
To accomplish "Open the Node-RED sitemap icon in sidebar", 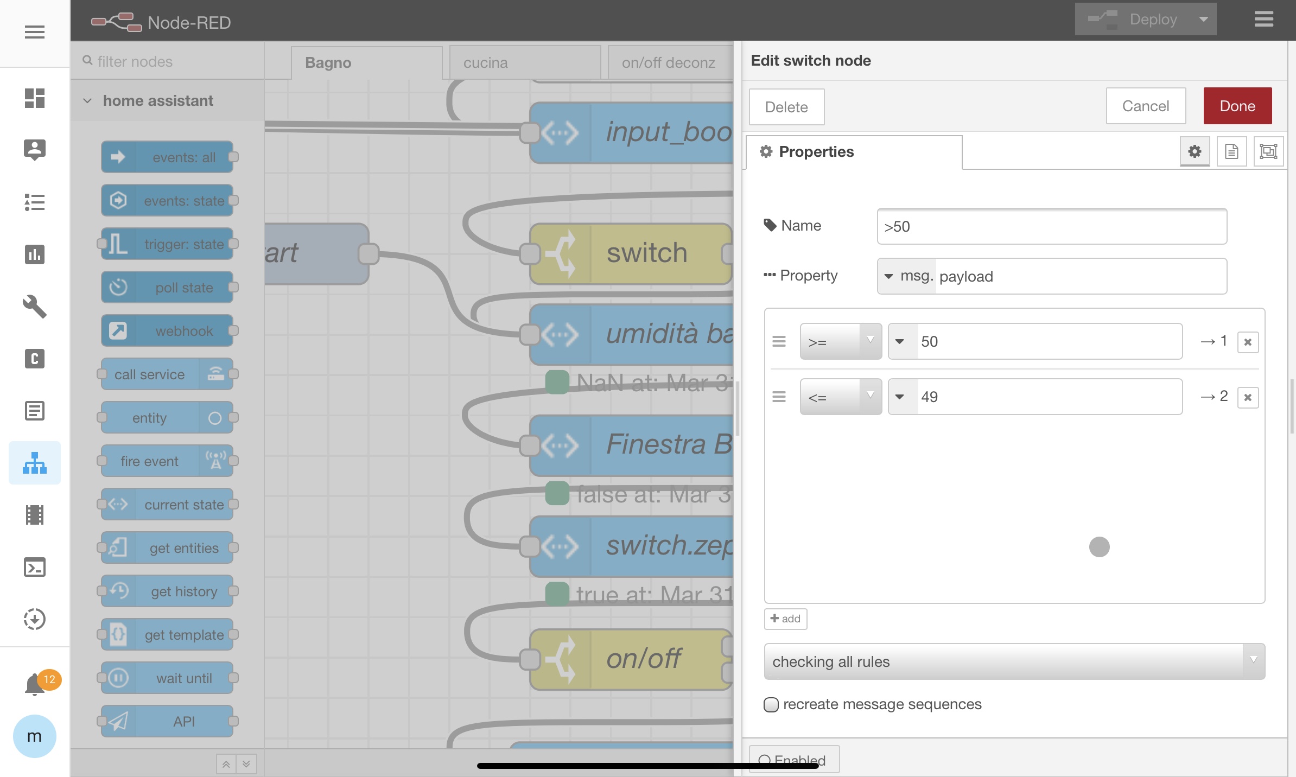I will [x=34, y=463].
